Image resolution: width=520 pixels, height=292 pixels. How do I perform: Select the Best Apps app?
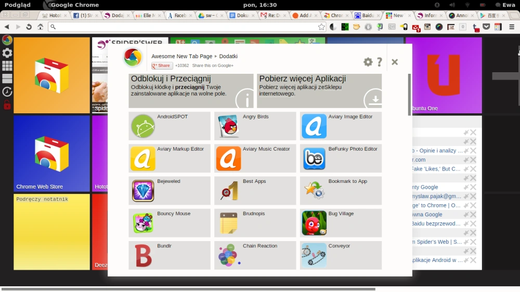tap(255, 191)
